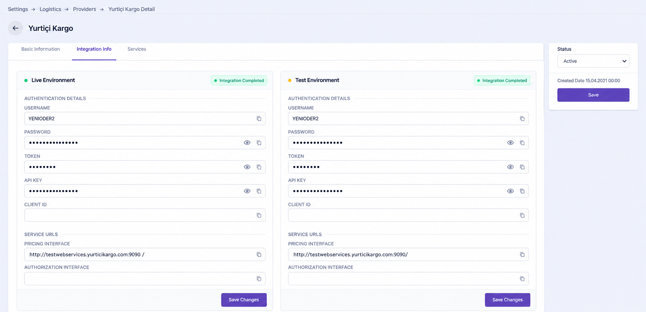
Task: Copy the Test authorization interface URL
Action: point(522,279)
